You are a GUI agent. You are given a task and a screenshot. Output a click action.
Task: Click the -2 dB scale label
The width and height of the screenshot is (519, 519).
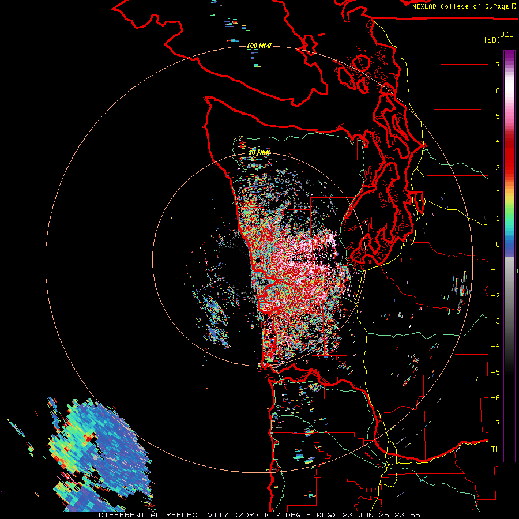pyautogui.click(x=495, y=295)
